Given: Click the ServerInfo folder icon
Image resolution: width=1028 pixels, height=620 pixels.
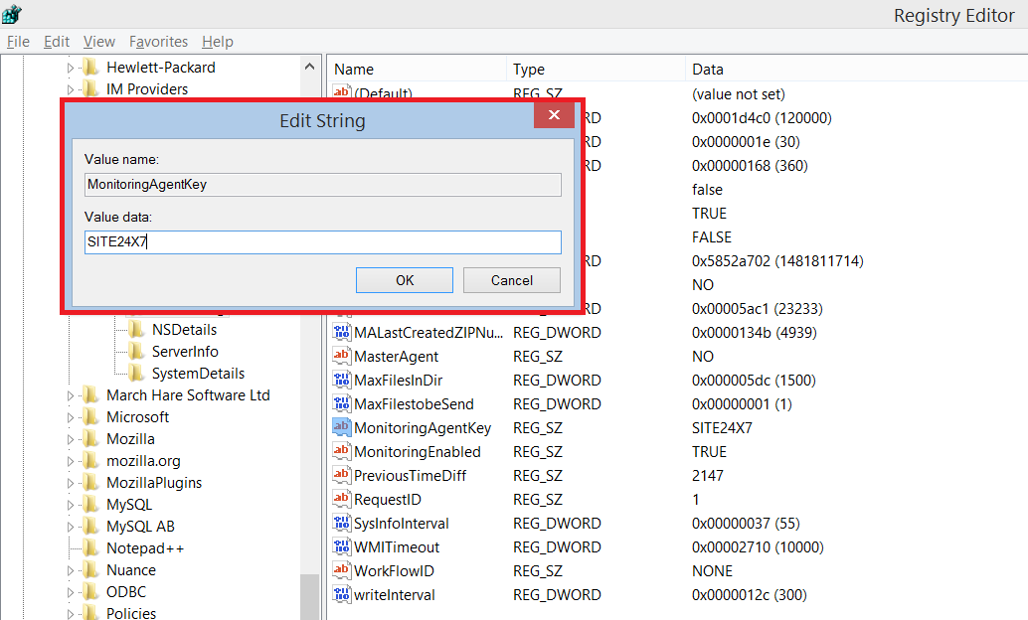Looking at the screenshot, I should click(136, 352).
